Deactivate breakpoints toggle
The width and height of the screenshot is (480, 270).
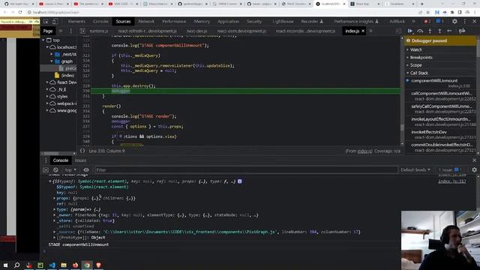(462, 31)
